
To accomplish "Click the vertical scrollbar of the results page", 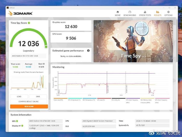I will click(177, 41).
